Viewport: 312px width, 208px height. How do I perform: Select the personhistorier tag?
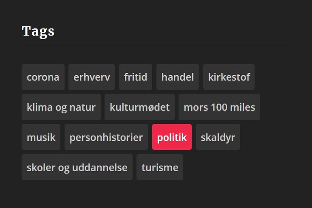[106, 137]
